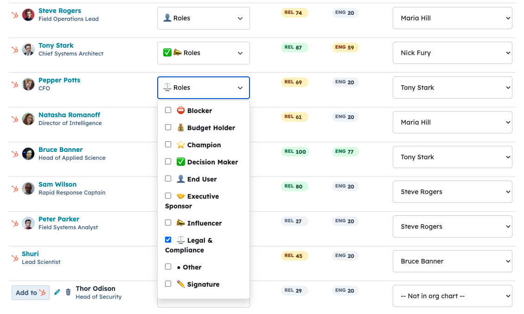Click Steve Rogers' avatar photo
The image size is (524, 314).
click(x=28, y=15)
